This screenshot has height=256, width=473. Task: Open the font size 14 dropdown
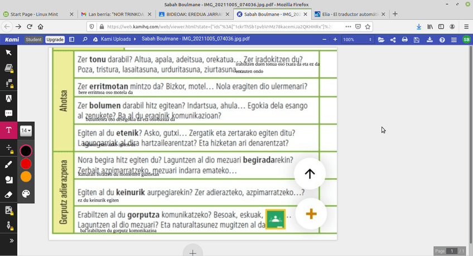click(26, 130)
